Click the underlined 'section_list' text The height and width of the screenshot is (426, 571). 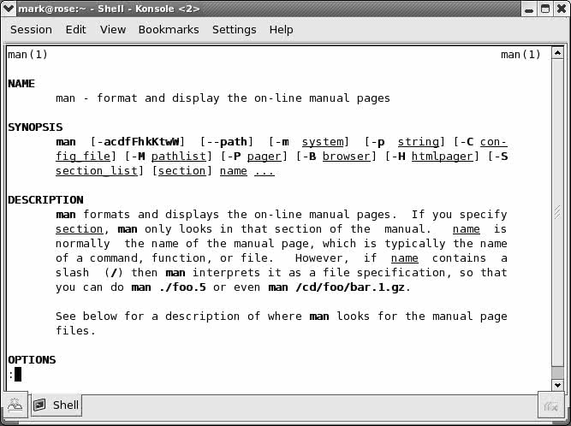pyautogui.click(x=97, y=171)
